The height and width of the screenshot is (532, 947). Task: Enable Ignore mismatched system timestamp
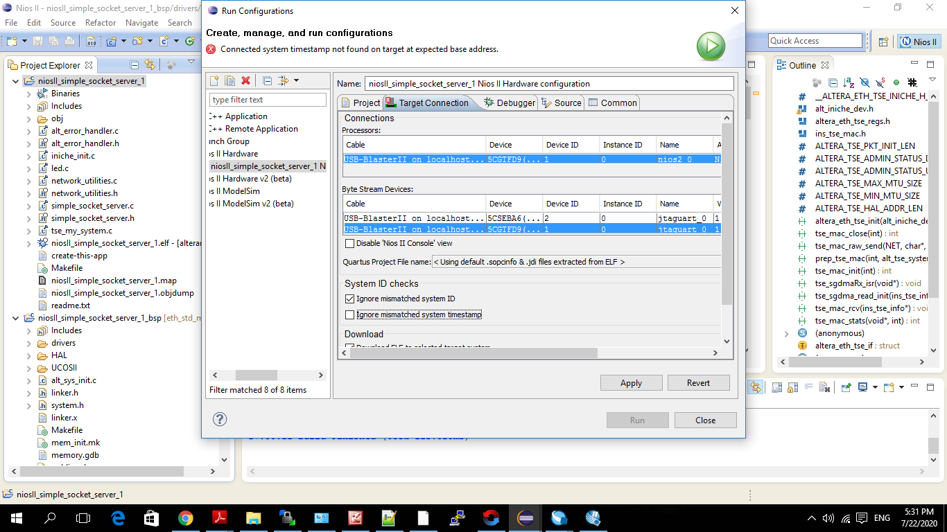coord(350,314)
